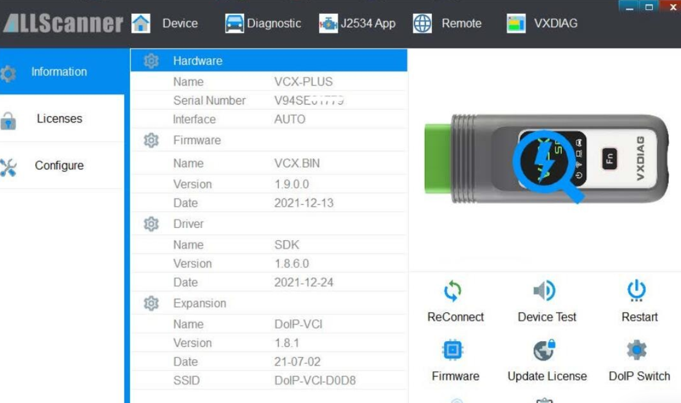
Task: Click the Expansion section gear icon
Action: coord(151,303)
